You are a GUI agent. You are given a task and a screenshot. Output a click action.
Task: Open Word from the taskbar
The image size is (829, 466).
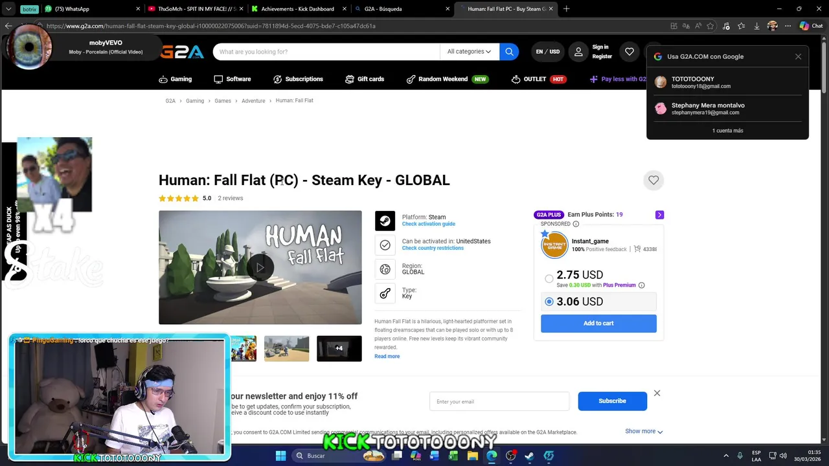coord(435,456)
